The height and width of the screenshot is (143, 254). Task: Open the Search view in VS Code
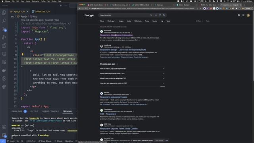point(4,21)
